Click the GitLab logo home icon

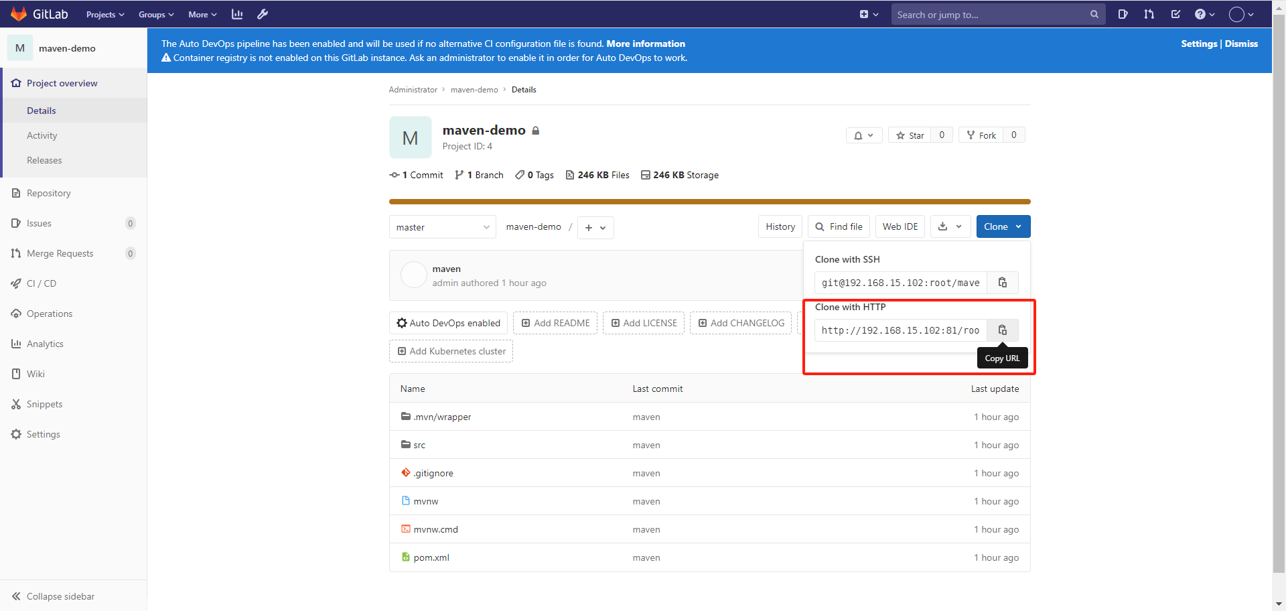tap(19, 14)
